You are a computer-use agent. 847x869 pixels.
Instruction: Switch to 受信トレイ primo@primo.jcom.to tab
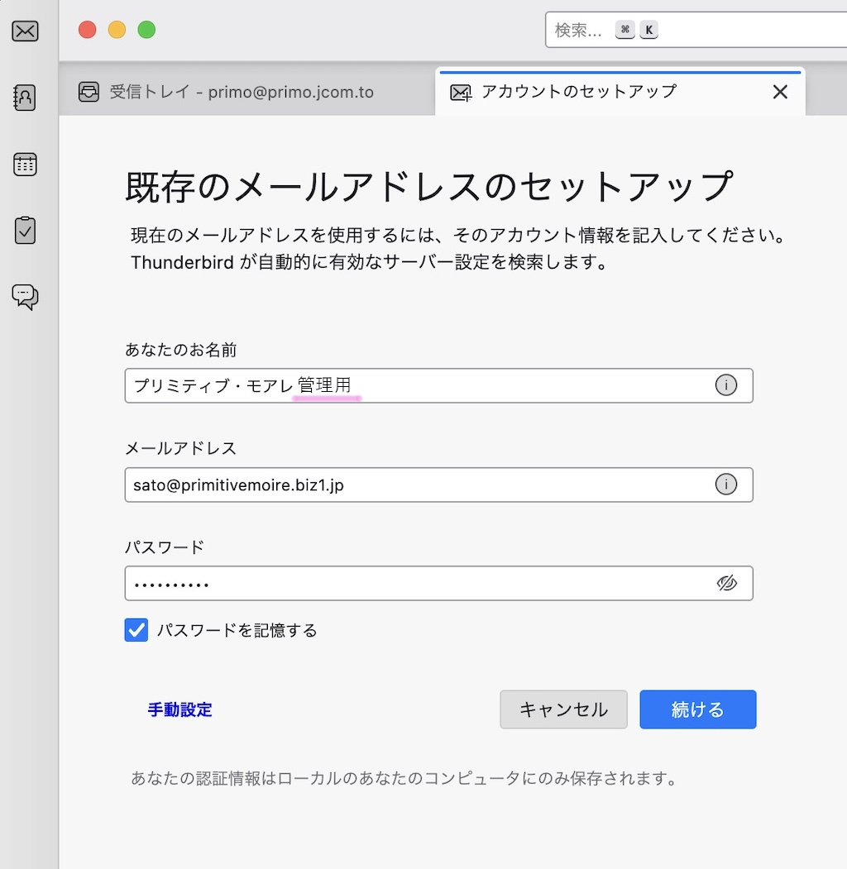241,92
